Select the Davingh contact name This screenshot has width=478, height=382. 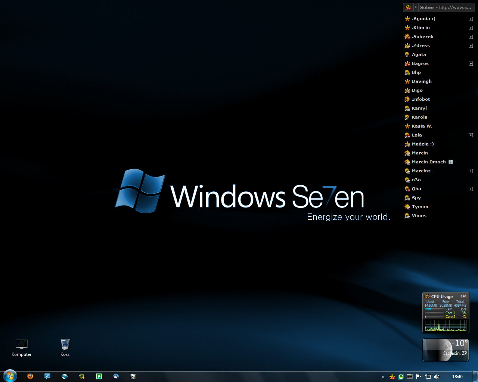[x=422, y=81]
